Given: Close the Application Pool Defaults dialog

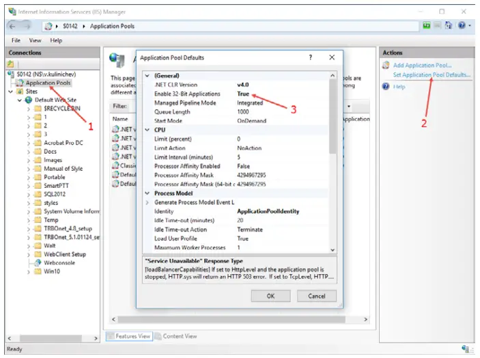Looking at the screenshot, I should (x=332, y=57).
